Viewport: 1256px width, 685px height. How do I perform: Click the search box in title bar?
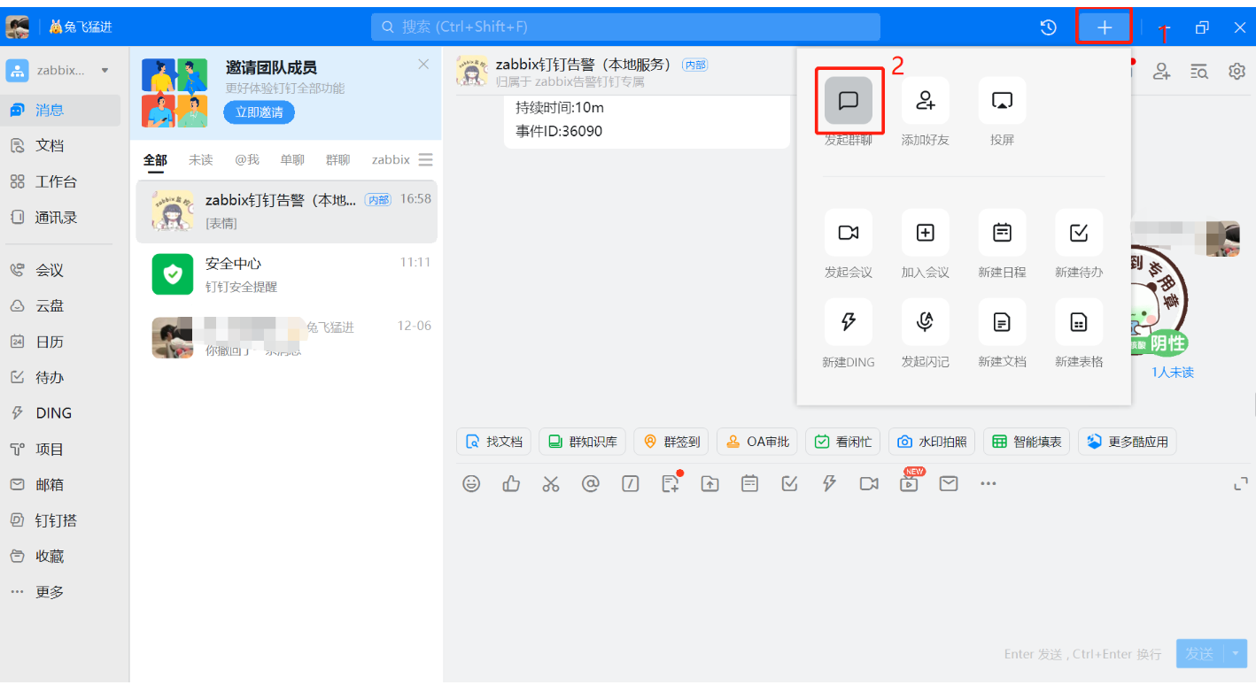[x=625, y=27]
